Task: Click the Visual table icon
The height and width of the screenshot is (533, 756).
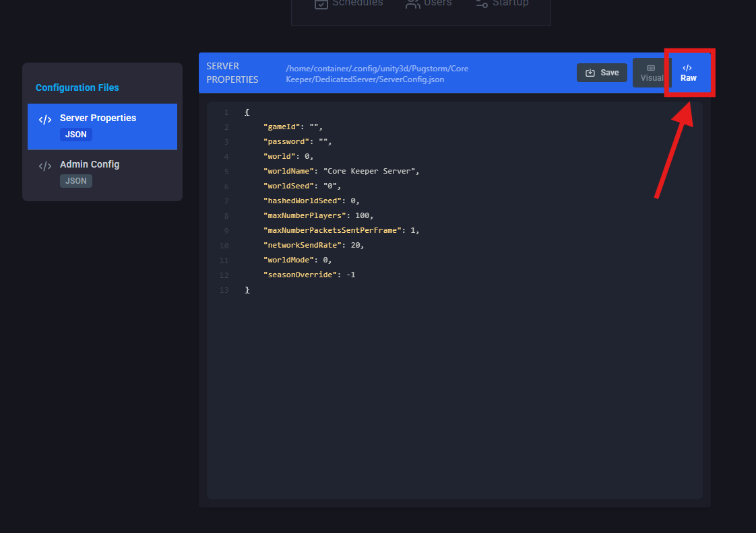Action: point(651,68)
